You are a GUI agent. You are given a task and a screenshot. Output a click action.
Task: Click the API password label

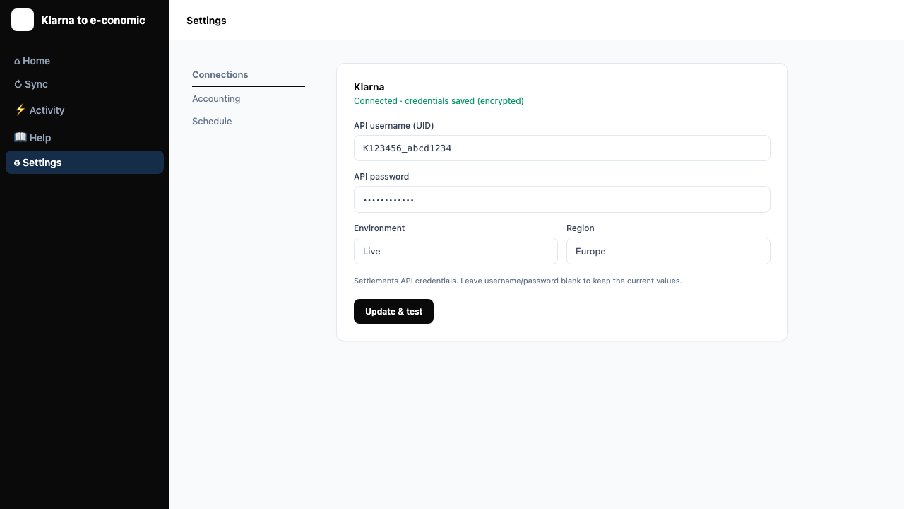click(381, 177)
